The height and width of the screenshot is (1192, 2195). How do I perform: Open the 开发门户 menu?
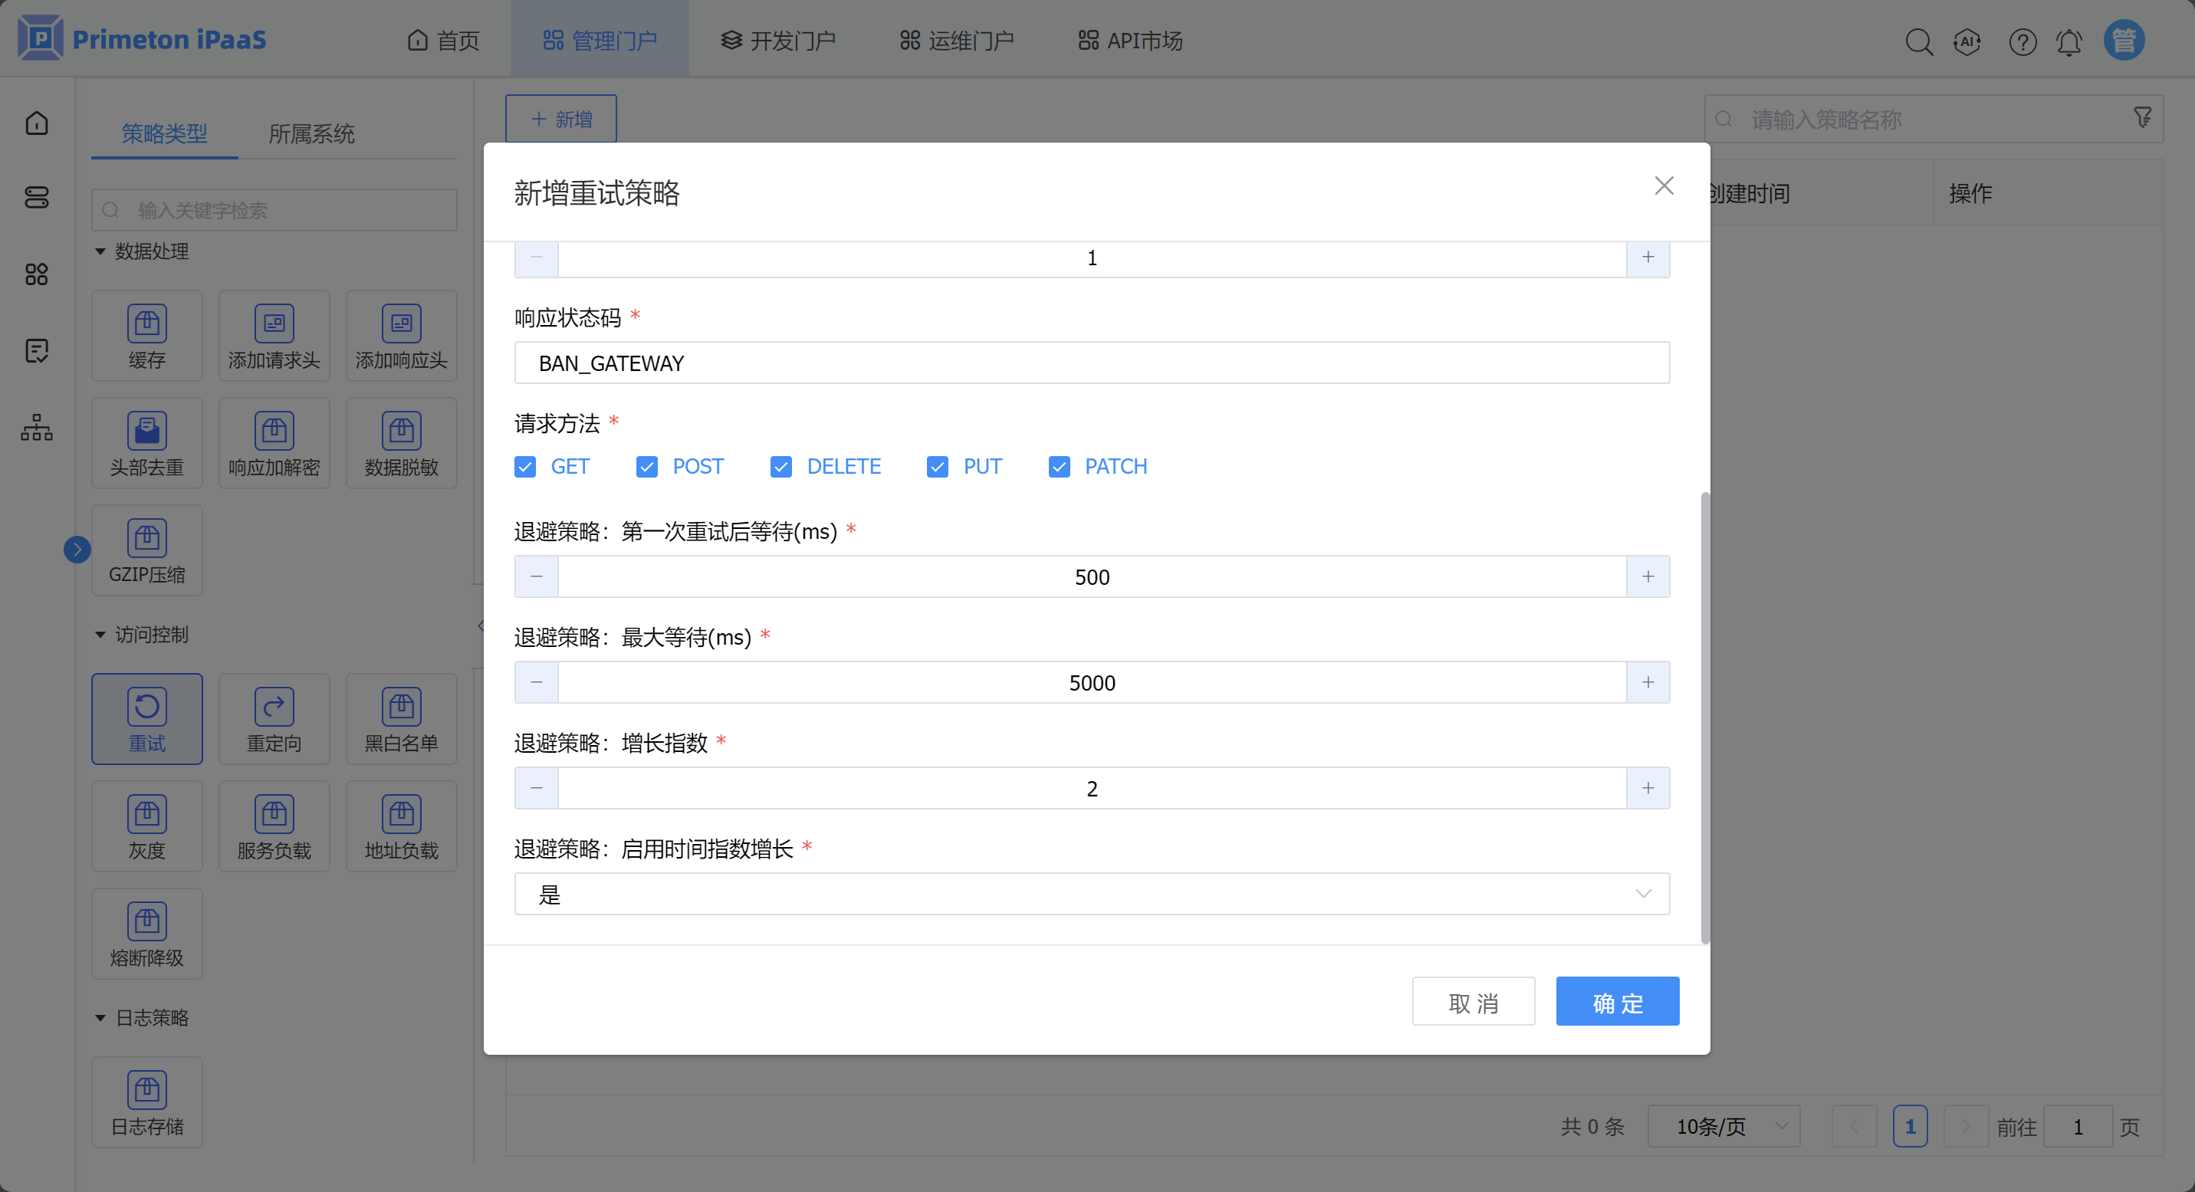coord(778,40)
